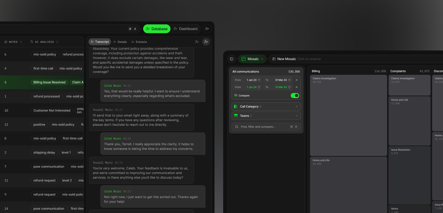Screen dimensions: 443x213
Task: Open the Mosaic dropdown
Action: [x=252, y=59]
